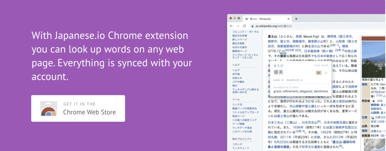Open the このページを引用 link
386x151 pixels.
(x=242, y=131)
